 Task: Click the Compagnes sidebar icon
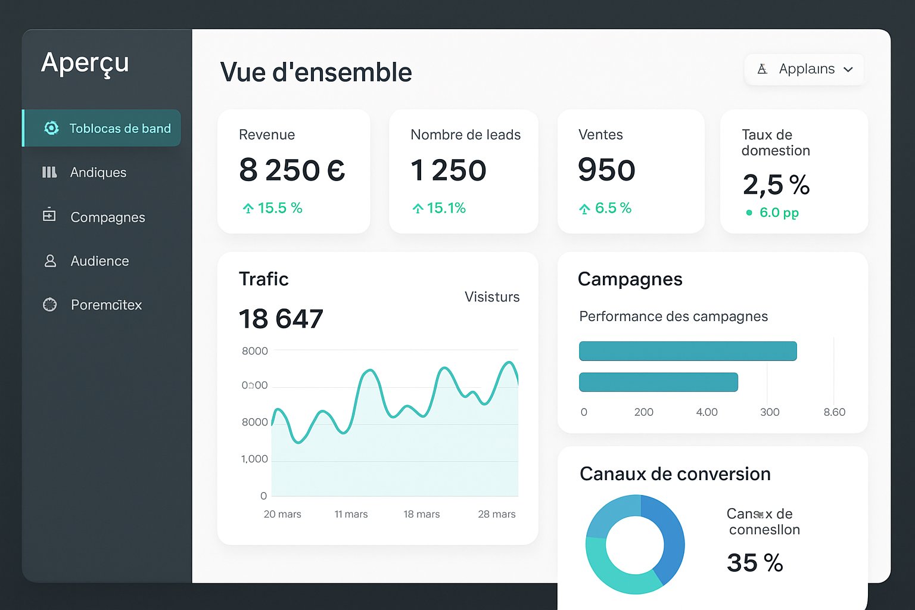click(x=49, y=214)
